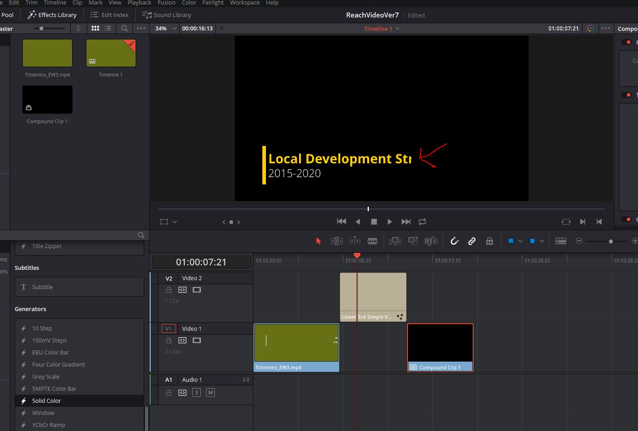
Task: Jump to next edit point button
Action: coord(582,222)
